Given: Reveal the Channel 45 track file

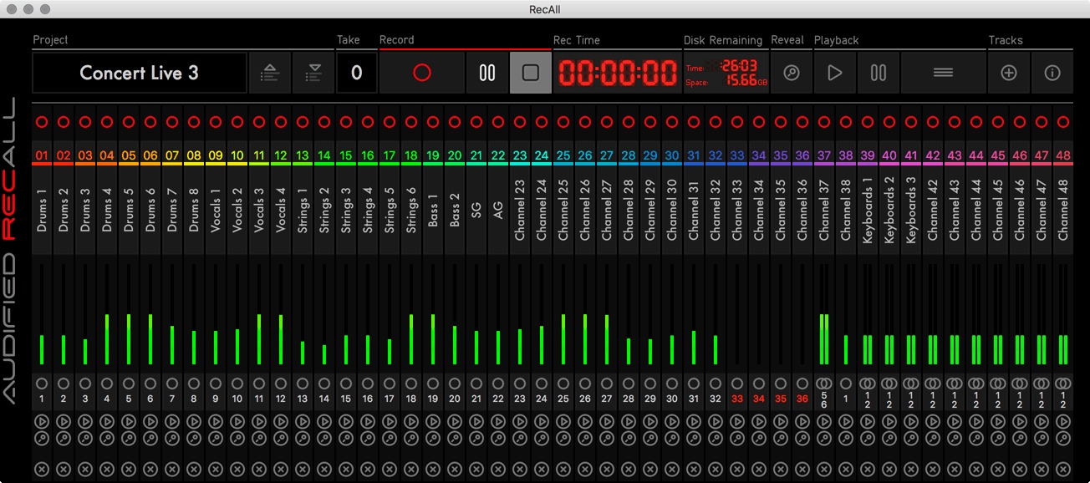Looking at the screenshot, I should pos(997,437).
